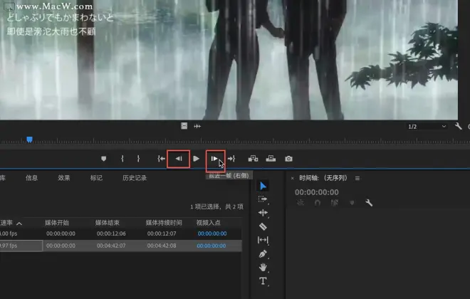Click the 9.97 fps frame rate cell

point(21,246)
